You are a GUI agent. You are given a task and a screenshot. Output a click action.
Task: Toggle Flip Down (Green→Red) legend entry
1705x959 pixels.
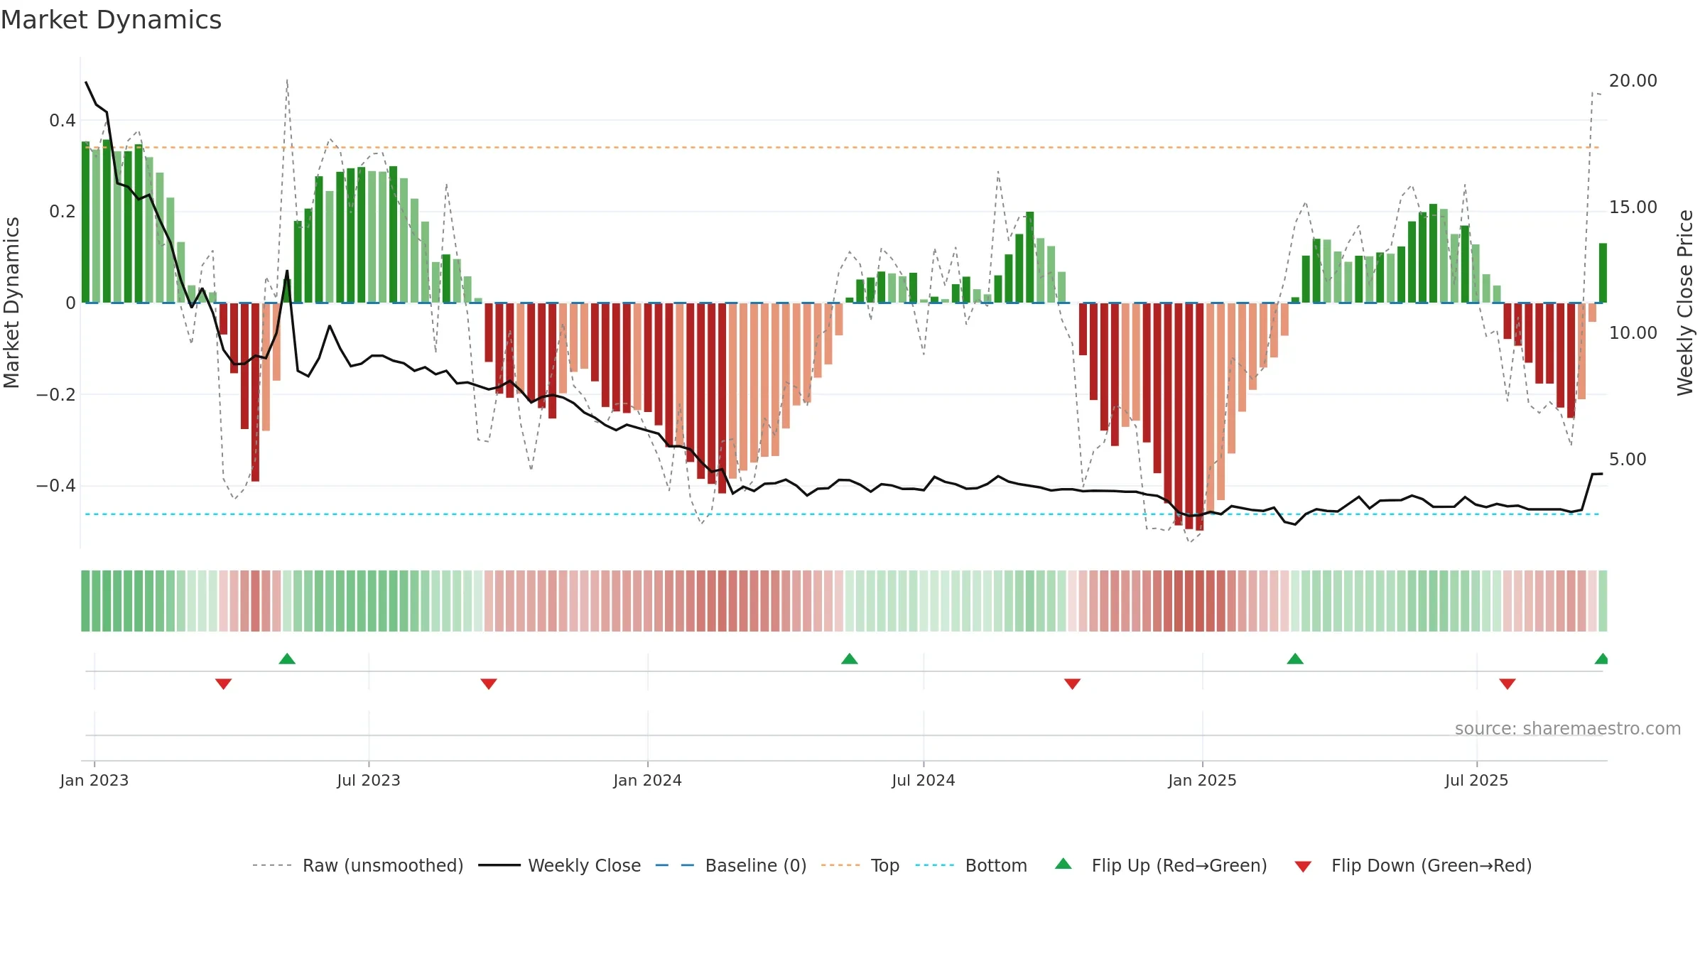(1413, 865)
